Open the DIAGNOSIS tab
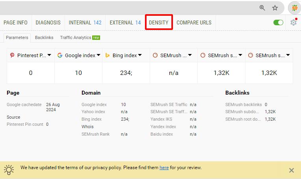This screenshot has width=301, height=179. (x=48, y=22)
